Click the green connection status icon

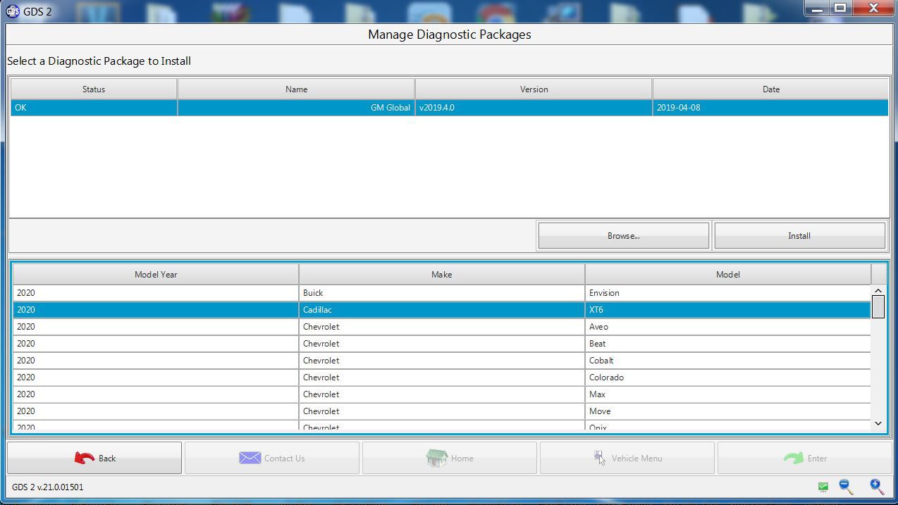823,487
